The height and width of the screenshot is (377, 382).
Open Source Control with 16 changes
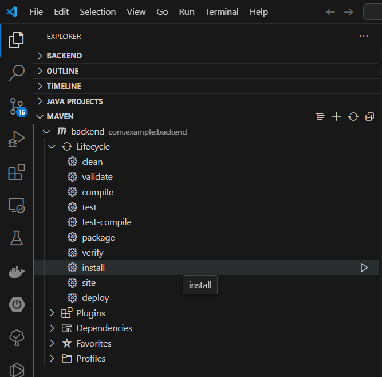pos(17,107)
